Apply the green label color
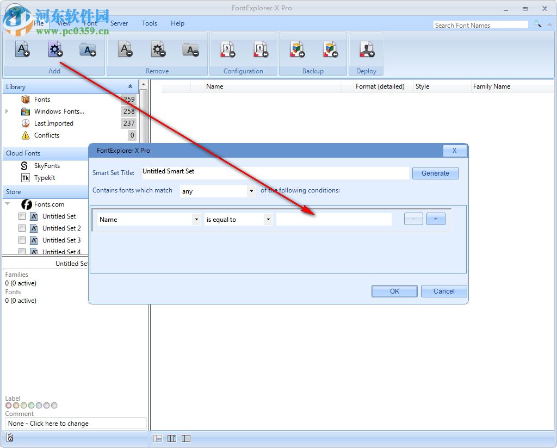 31,406
